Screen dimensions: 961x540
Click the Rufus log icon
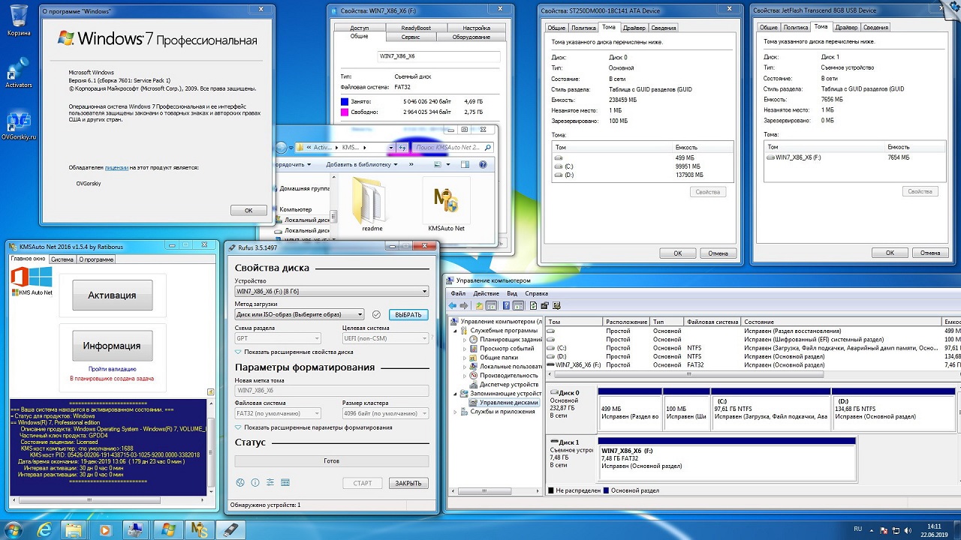tap(285, 482)
